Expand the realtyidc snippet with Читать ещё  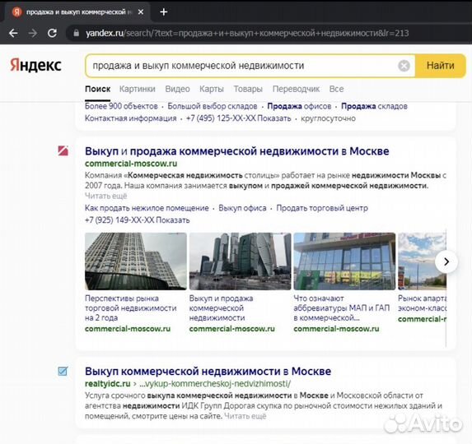point(245,416)
